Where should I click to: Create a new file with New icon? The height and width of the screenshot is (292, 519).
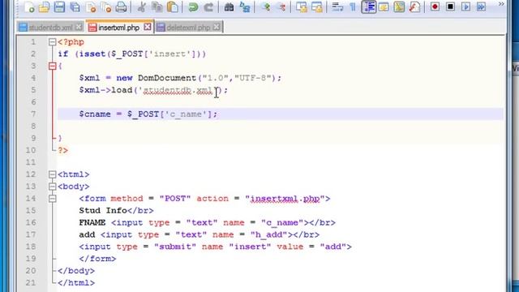point(29,7)
